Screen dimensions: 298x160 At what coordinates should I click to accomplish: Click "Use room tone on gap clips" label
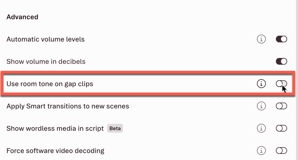point(50,84)
